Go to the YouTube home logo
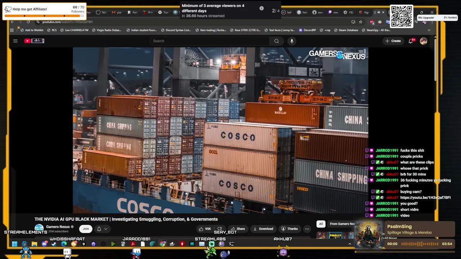 pos(34,41)
